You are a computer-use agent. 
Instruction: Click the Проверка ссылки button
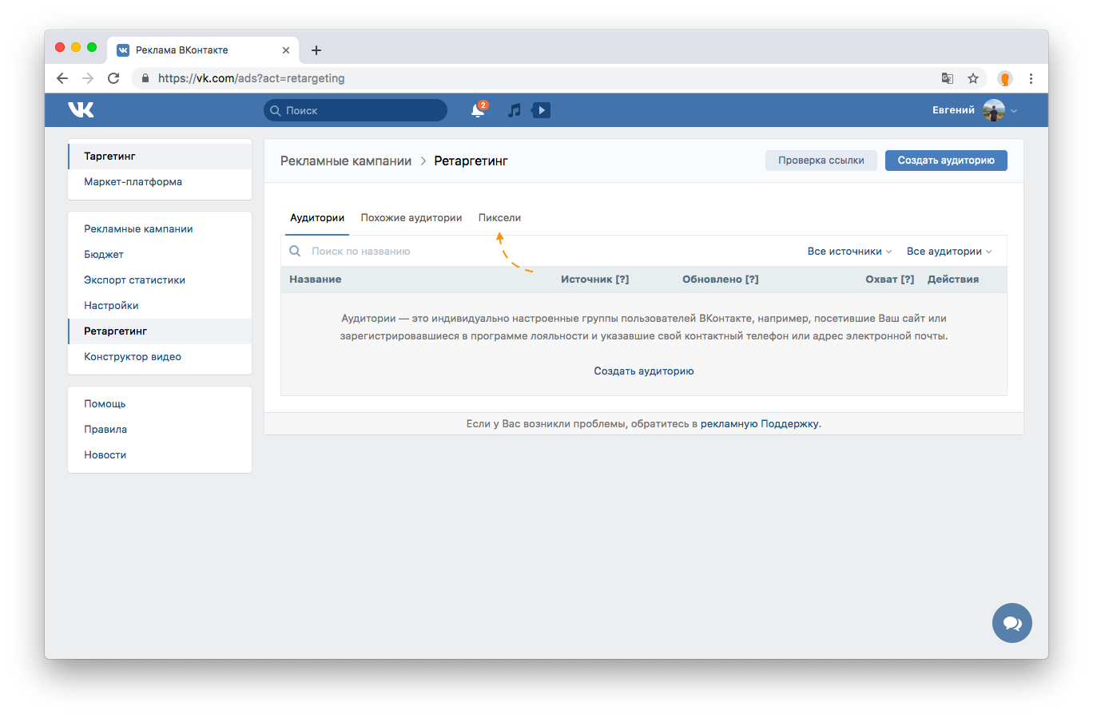point(821,161)
